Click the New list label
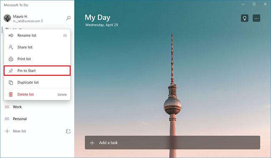This screenshot has height=158, width=271. click(x=19, y=131)
